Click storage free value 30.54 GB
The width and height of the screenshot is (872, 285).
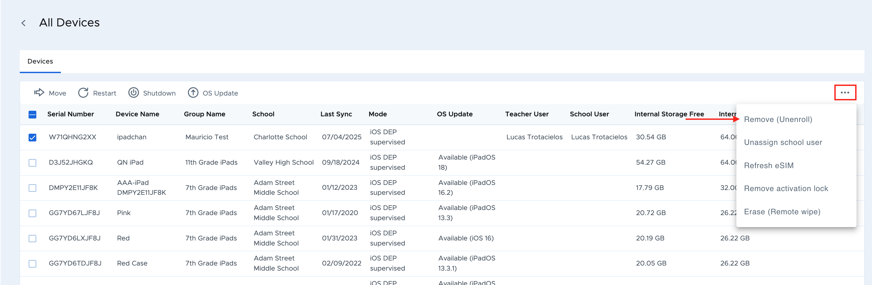point(651,137)
